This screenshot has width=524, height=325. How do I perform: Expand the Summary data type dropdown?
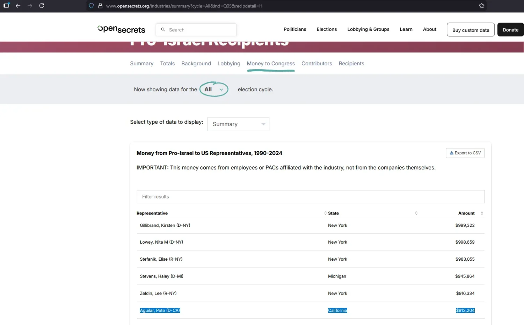click(238, 124)
